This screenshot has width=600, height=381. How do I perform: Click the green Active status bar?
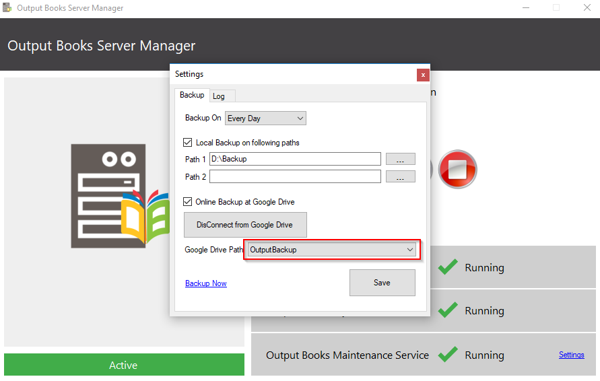coord(124,365)
